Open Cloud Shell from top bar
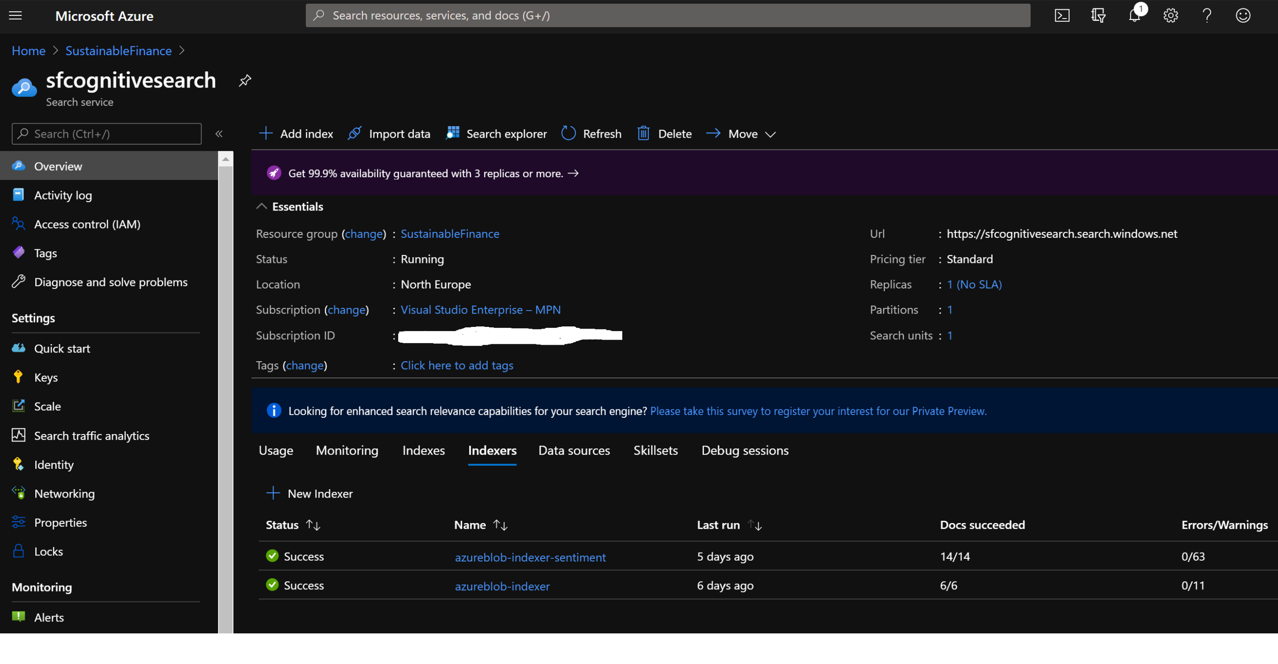This screenshot has height=664, width=1278. (1062, 16)
